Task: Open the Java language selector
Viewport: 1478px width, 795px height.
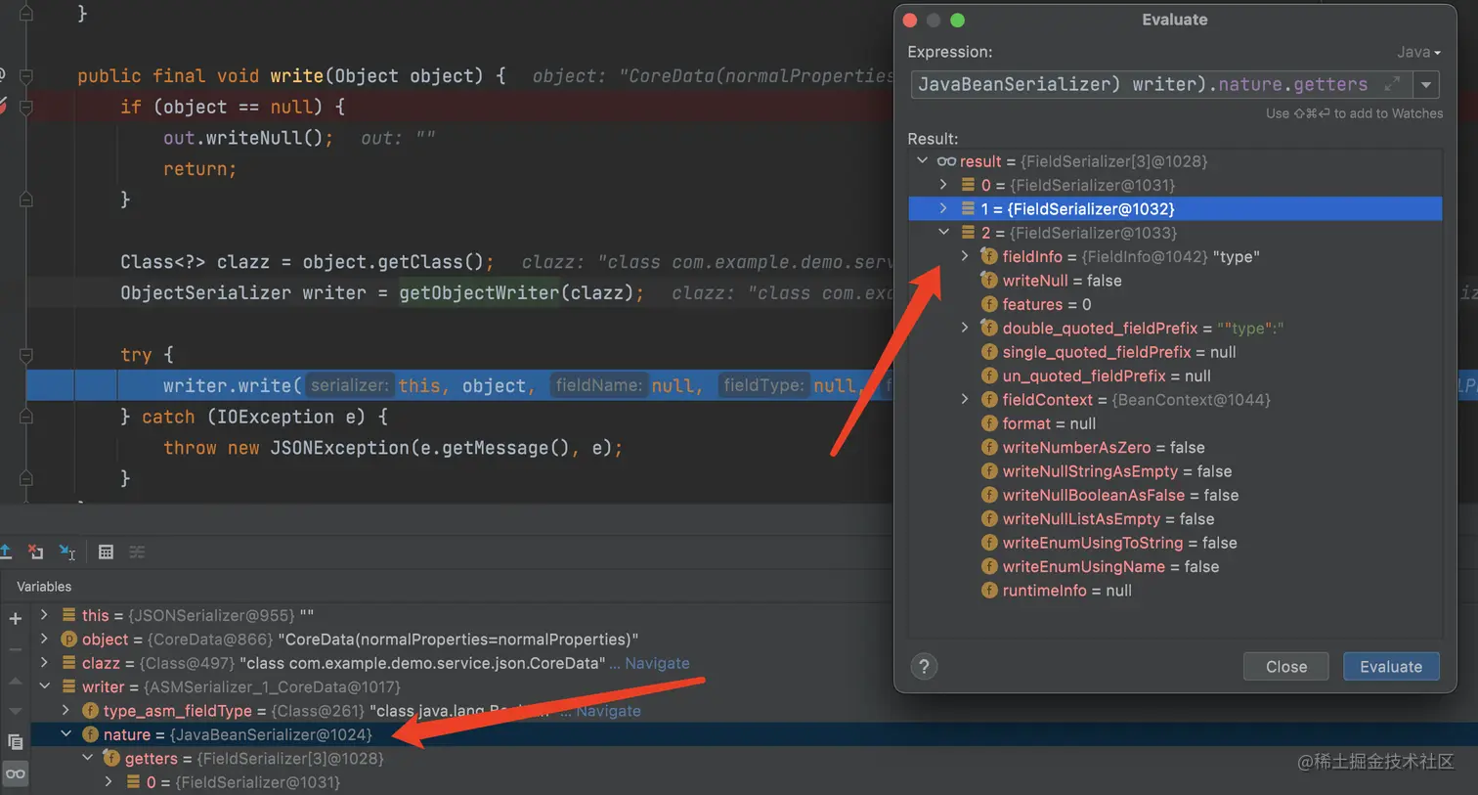Action: click(1418, 52)
